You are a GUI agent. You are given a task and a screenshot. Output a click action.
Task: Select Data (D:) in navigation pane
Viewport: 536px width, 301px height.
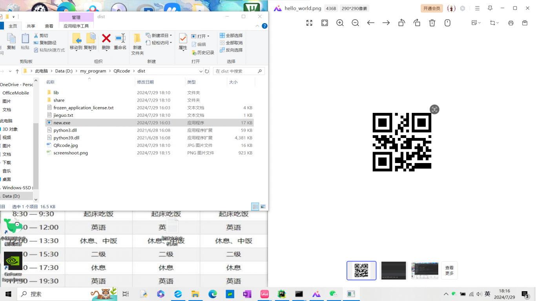(11, 196)
